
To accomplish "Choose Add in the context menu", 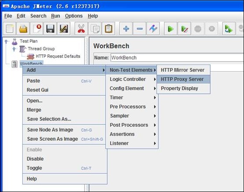I will 64,70.
